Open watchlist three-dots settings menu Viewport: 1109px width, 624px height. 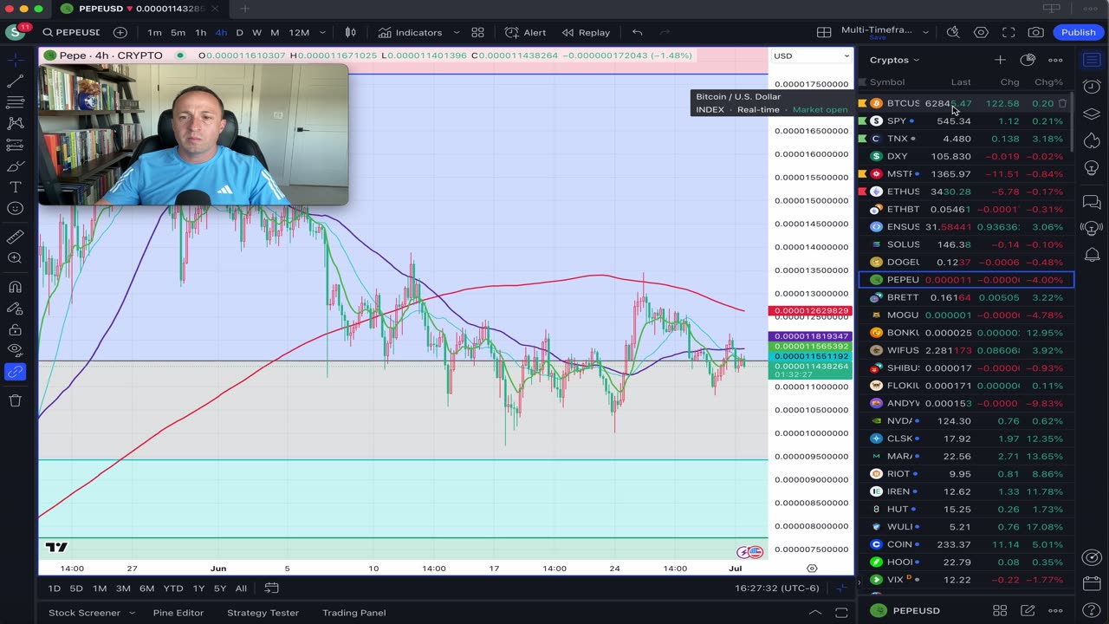[x=1055, y=60]
